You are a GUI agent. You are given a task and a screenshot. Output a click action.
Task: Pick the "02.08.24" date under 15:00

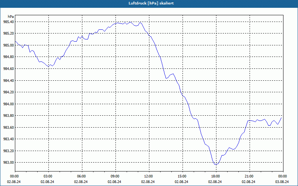pos(181,182)
